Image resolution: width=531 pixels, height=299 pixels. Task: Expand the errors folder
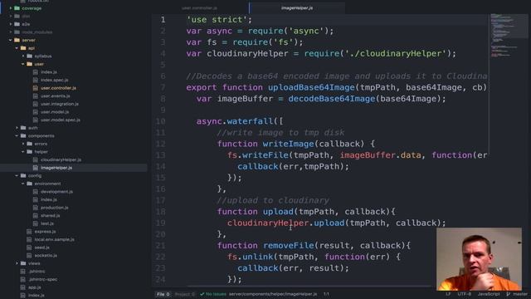pos(23,144)
